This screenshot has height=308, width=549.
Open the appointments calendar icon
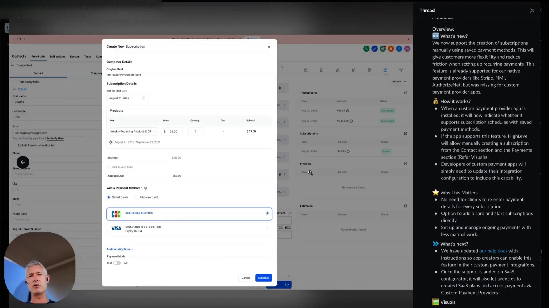click(x=354, y=70)
